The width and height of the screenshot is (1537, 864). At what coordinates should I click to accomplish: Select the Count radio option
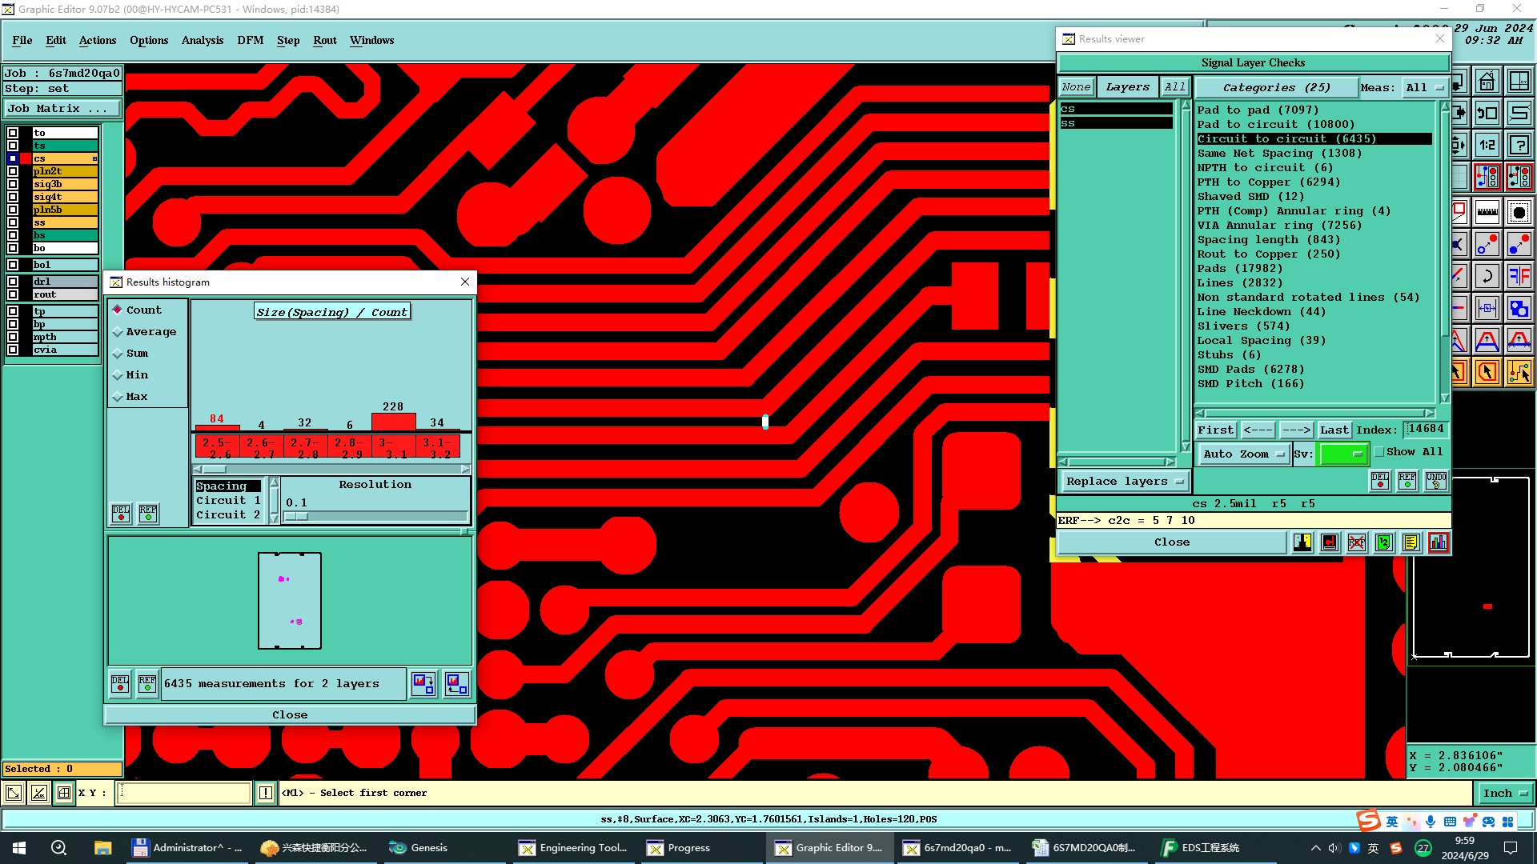pos(137,310)
